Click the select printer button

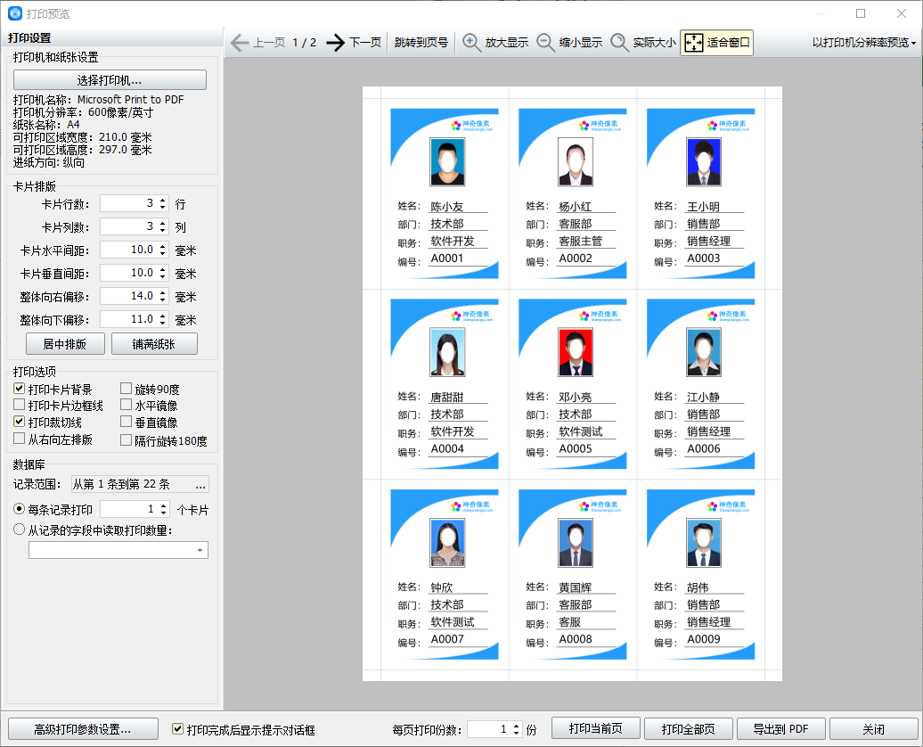tap(110, 80)
